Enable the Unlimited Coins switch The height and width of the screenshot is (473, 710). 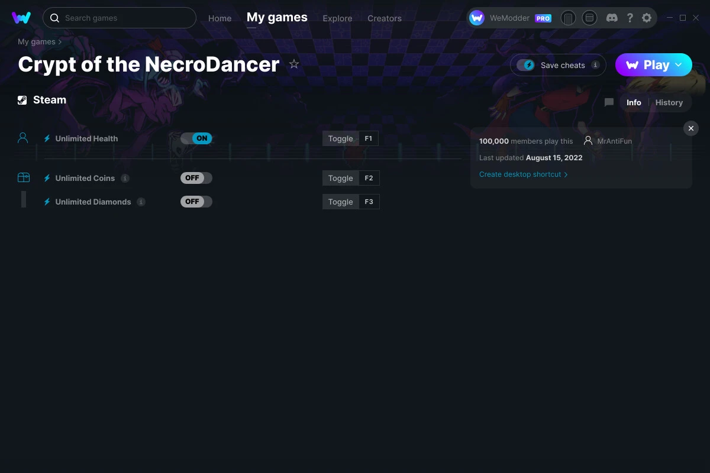tap(196, 177)
